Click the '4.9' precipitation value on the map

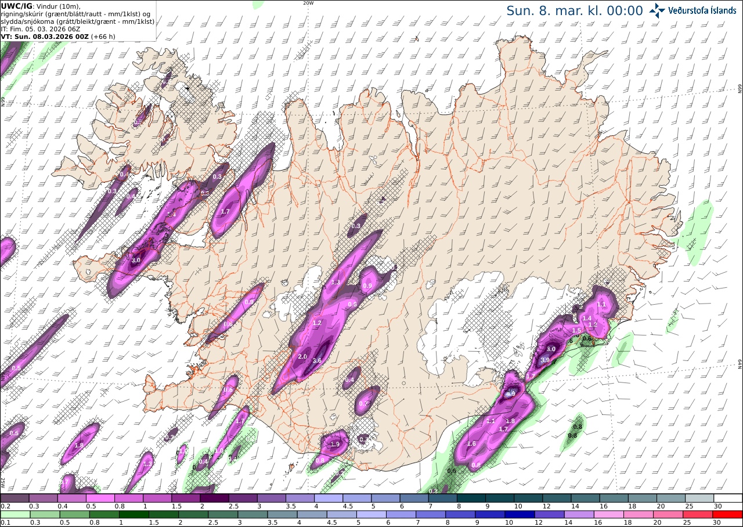(511, 394)
